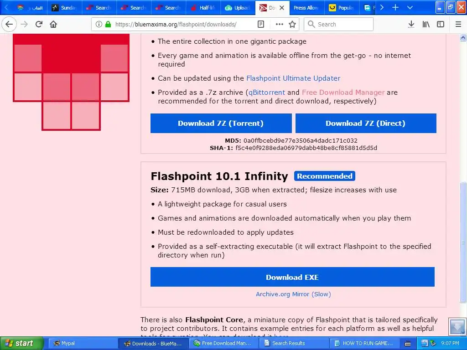Toggle the sidebar view icon
This screenshot has width=467, height=350.
click(441, 24)
